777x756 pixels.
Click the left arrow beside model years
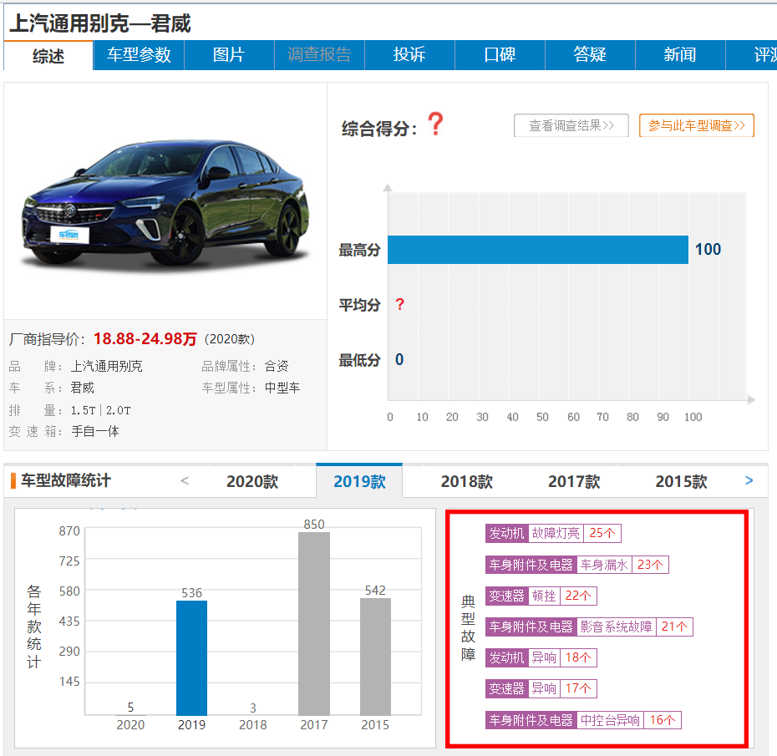(x=185, y=480)
